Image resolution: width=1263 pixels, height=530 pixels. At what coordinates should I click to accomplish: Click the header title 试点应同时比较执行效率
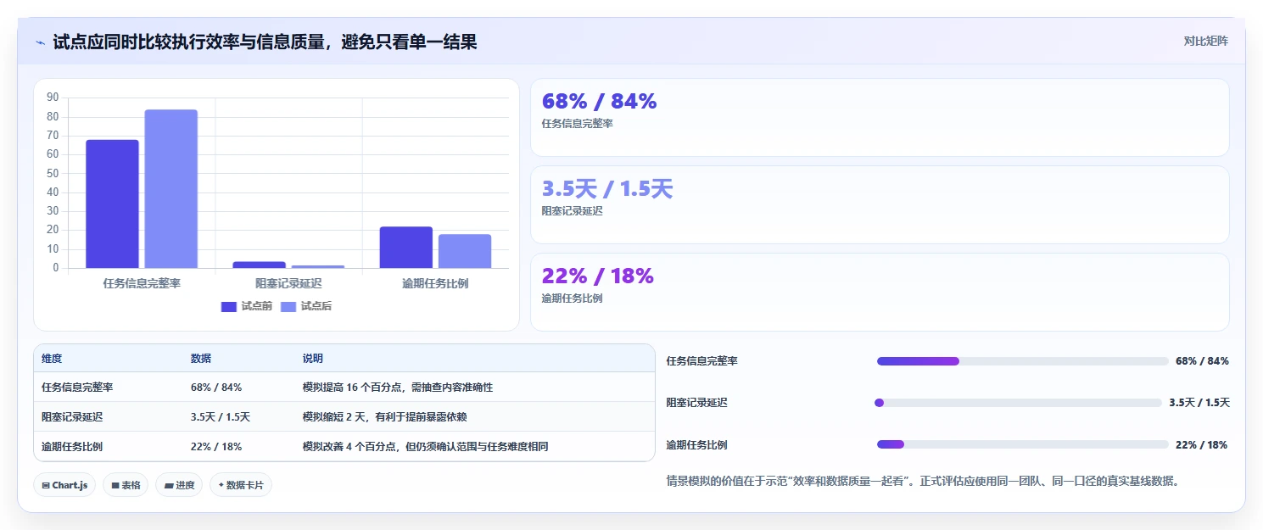pyautogui.click(x=265, y=42)
